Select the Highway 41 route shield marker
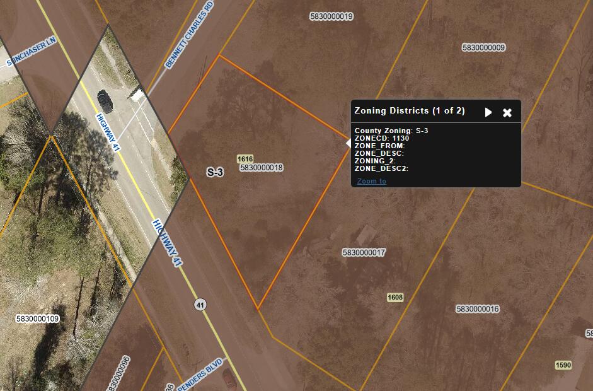The width and height of the screenshot is (593, 391). (200, 304)
